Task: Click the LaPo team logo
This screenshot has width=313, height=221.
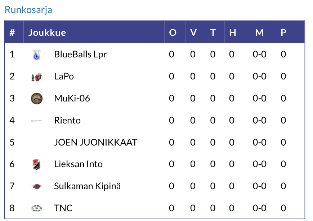Action: 37,77
